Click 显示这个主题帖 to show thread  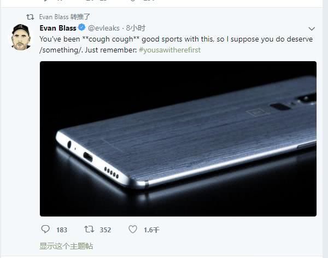(66, 246)
